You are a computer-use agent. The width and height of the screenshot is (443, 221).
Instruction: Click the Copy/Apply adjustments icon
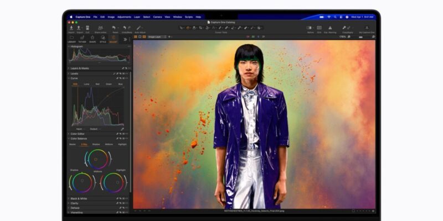pos(344,28)
